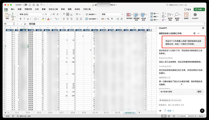The width and height of the screenshot is (209, 120).
Task: Click the Paste (粘贴) clipboard icon
Action: [x=7, y=15]
